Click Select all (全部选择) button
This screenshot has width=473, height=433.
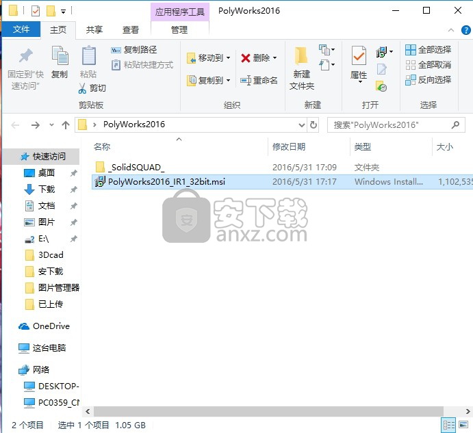[428, 49]
